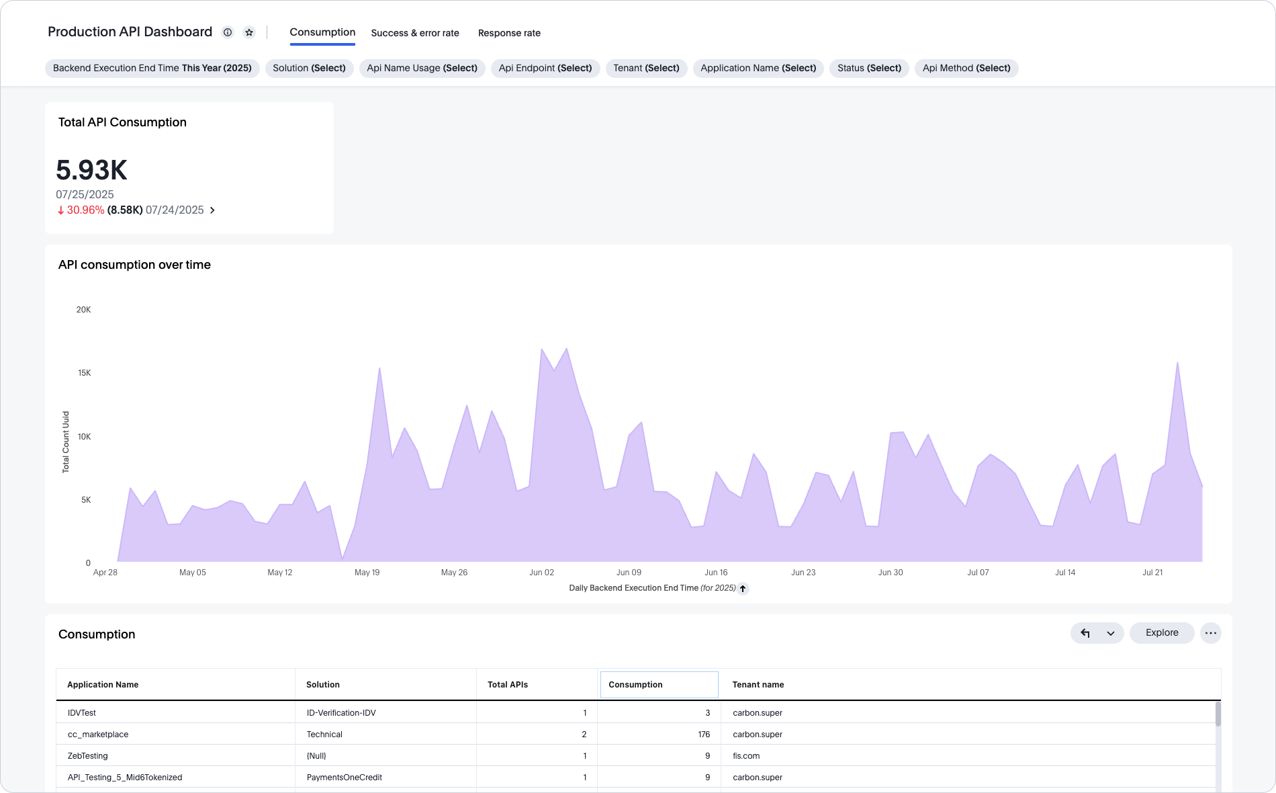Click the Application Name column header

[103, 685]
